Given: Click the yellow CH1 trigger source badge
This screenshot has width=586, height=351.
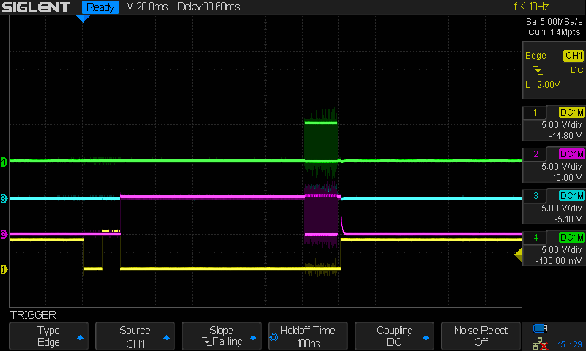Looking at the screenshot, I should click(574, 56).
